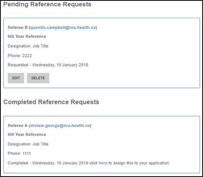
Task: Select the Completed - Wednesday, 10 January 2018 text
Action: pos(48,163)
